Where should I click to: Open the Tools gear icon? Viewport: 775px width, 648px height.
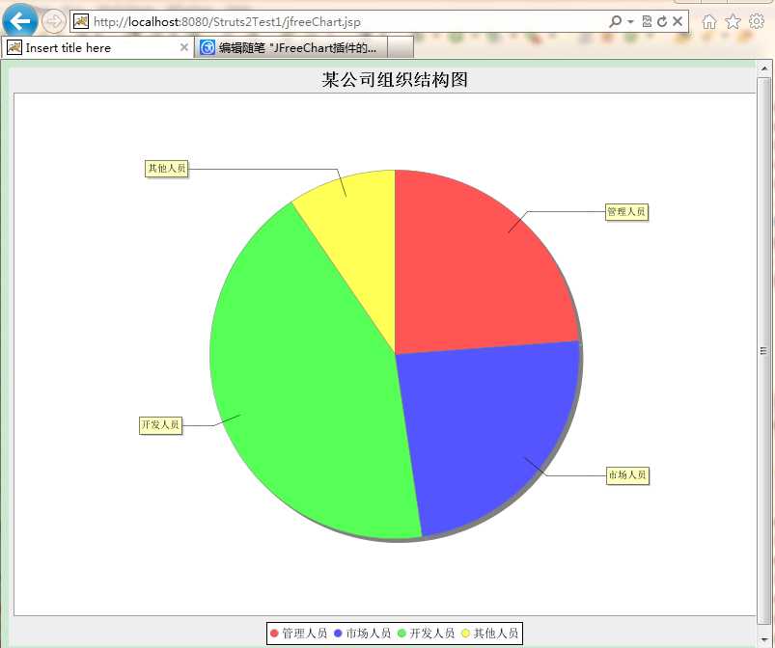click(757, 21)
